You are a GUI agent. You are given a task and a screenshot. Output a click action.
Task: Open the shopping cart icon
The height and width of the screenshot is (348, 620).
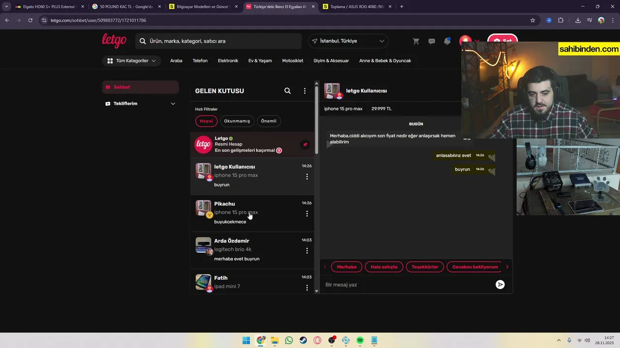click(416, 41)
